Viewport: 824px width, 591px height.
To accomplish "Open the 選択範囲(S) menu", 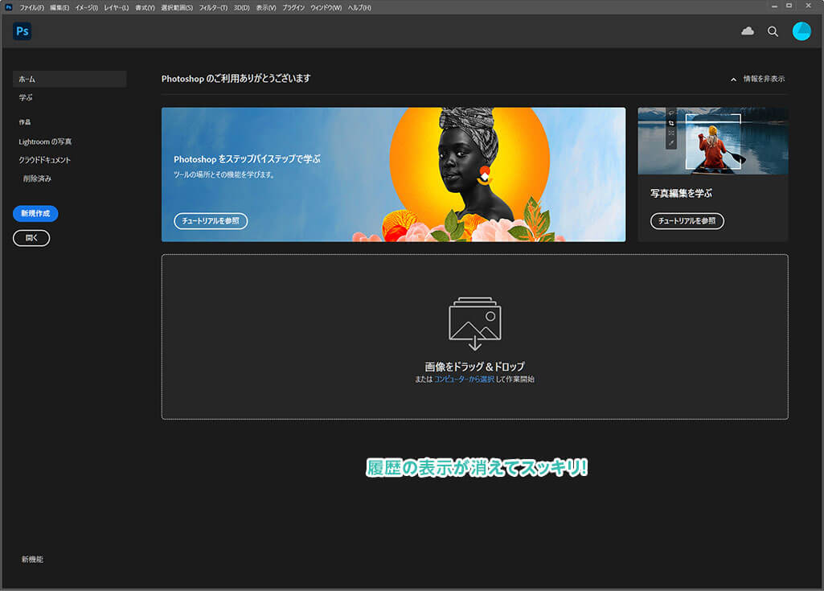I will [177, 8].
